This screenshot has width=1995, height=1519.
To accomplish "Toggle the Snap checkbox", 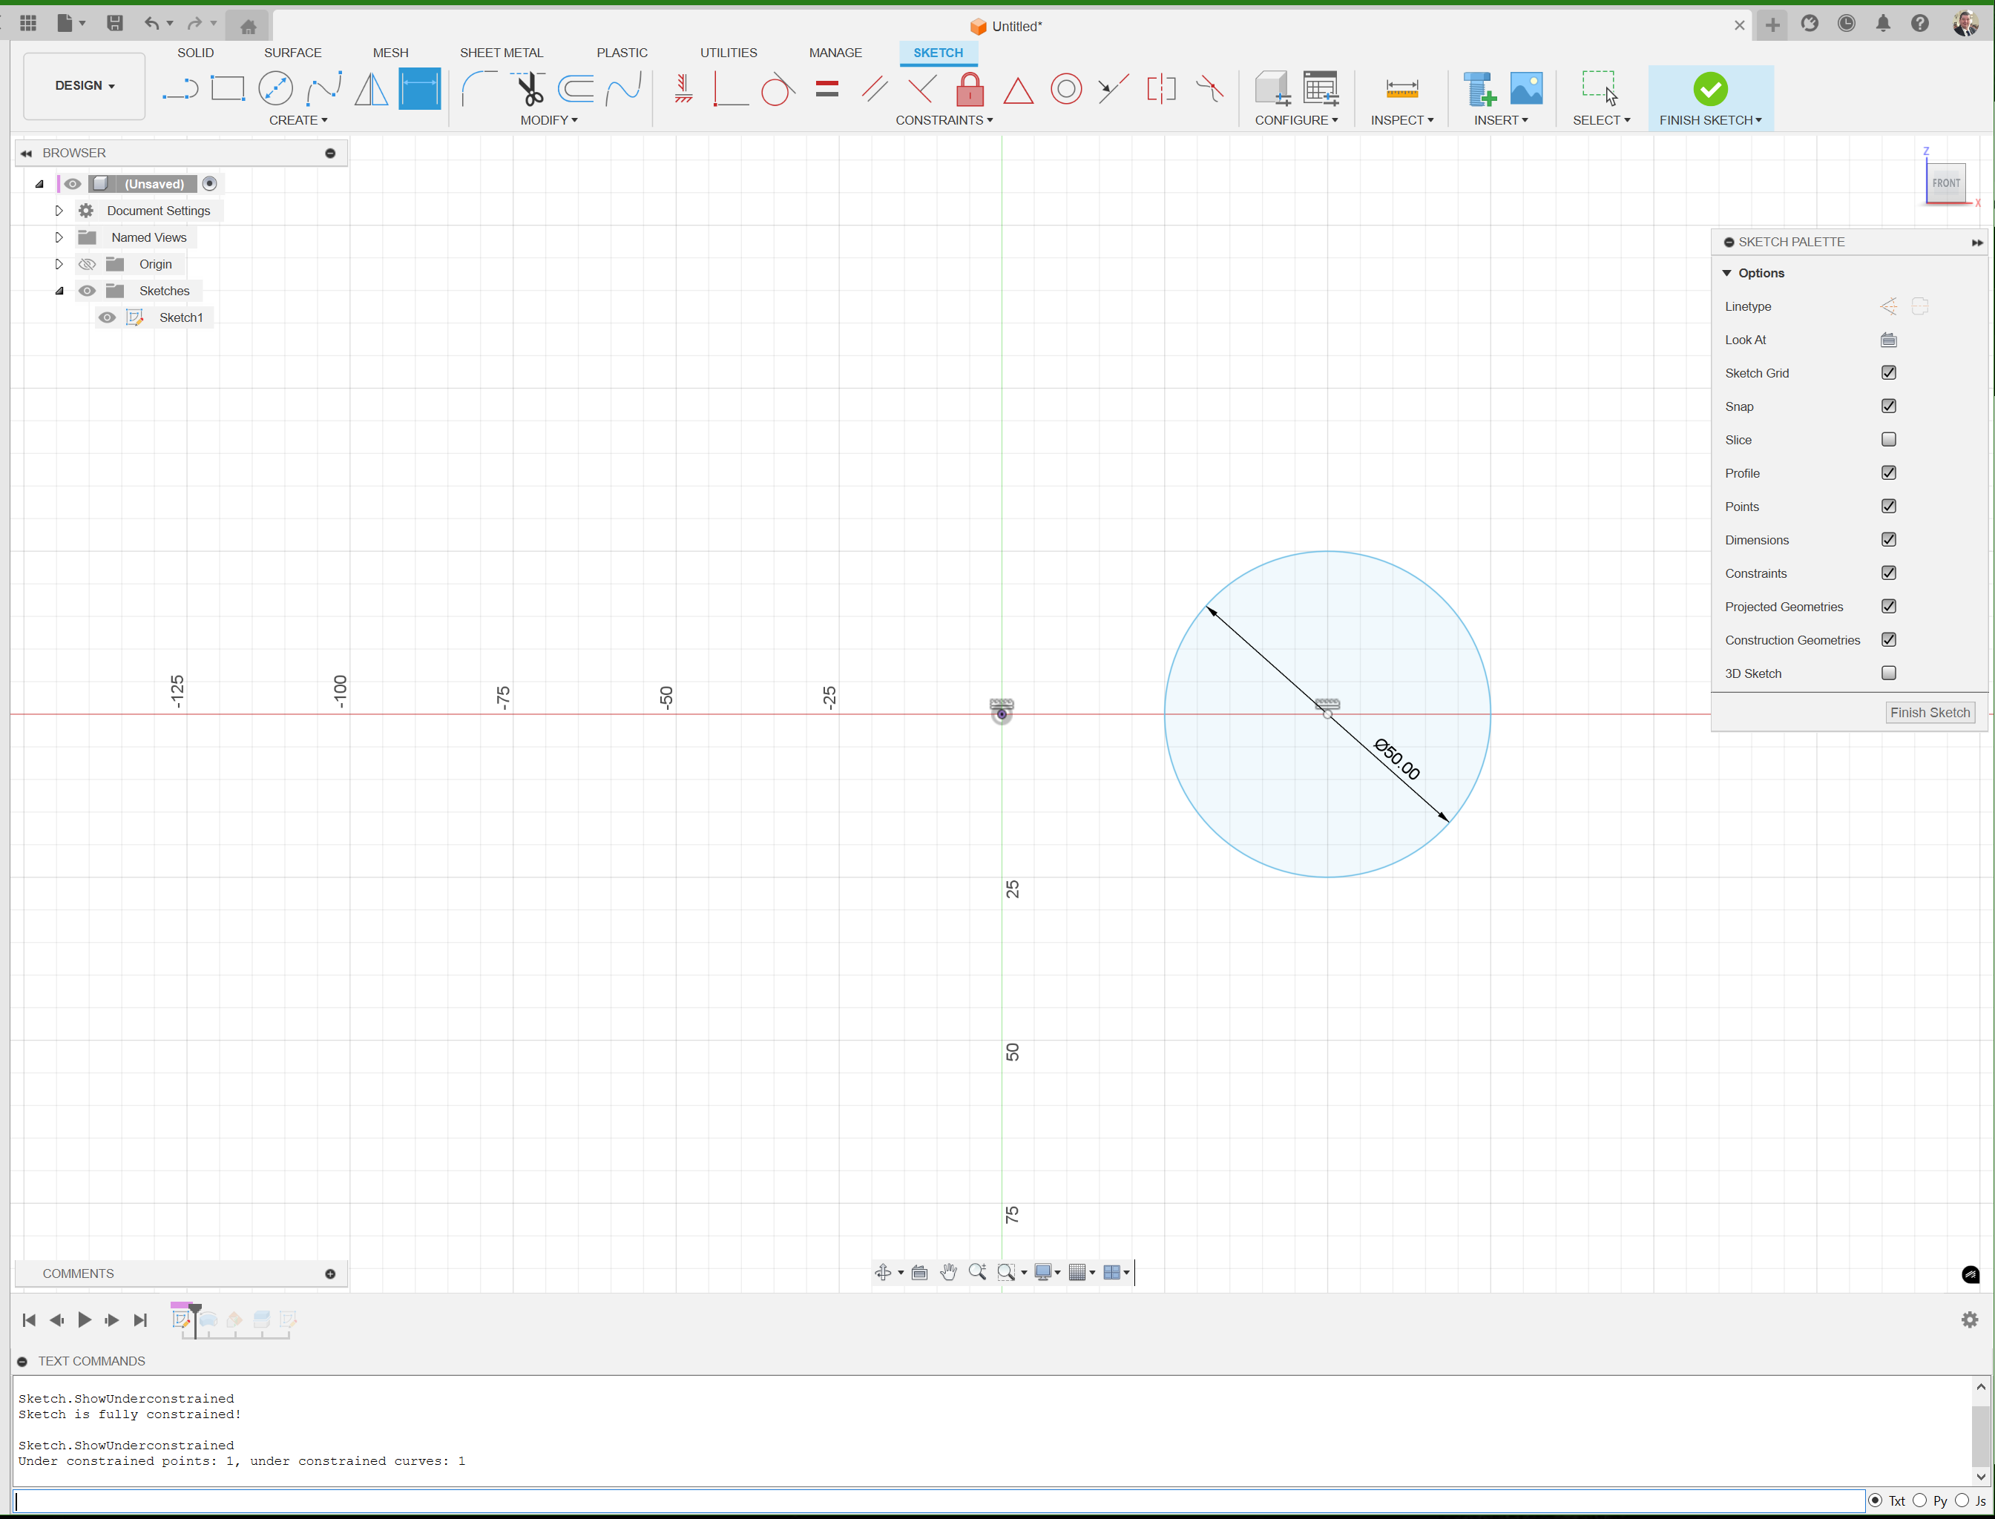I will coord(1888,406).
